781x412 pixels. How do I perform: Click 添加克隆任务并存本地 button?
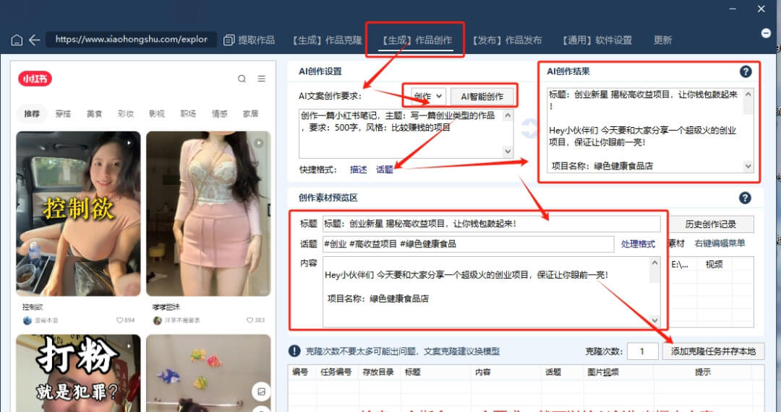713,351
